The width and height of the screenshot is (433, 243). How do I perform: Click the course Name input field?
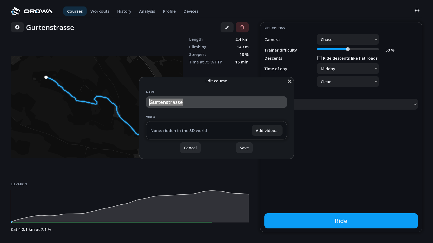point(216,102)
